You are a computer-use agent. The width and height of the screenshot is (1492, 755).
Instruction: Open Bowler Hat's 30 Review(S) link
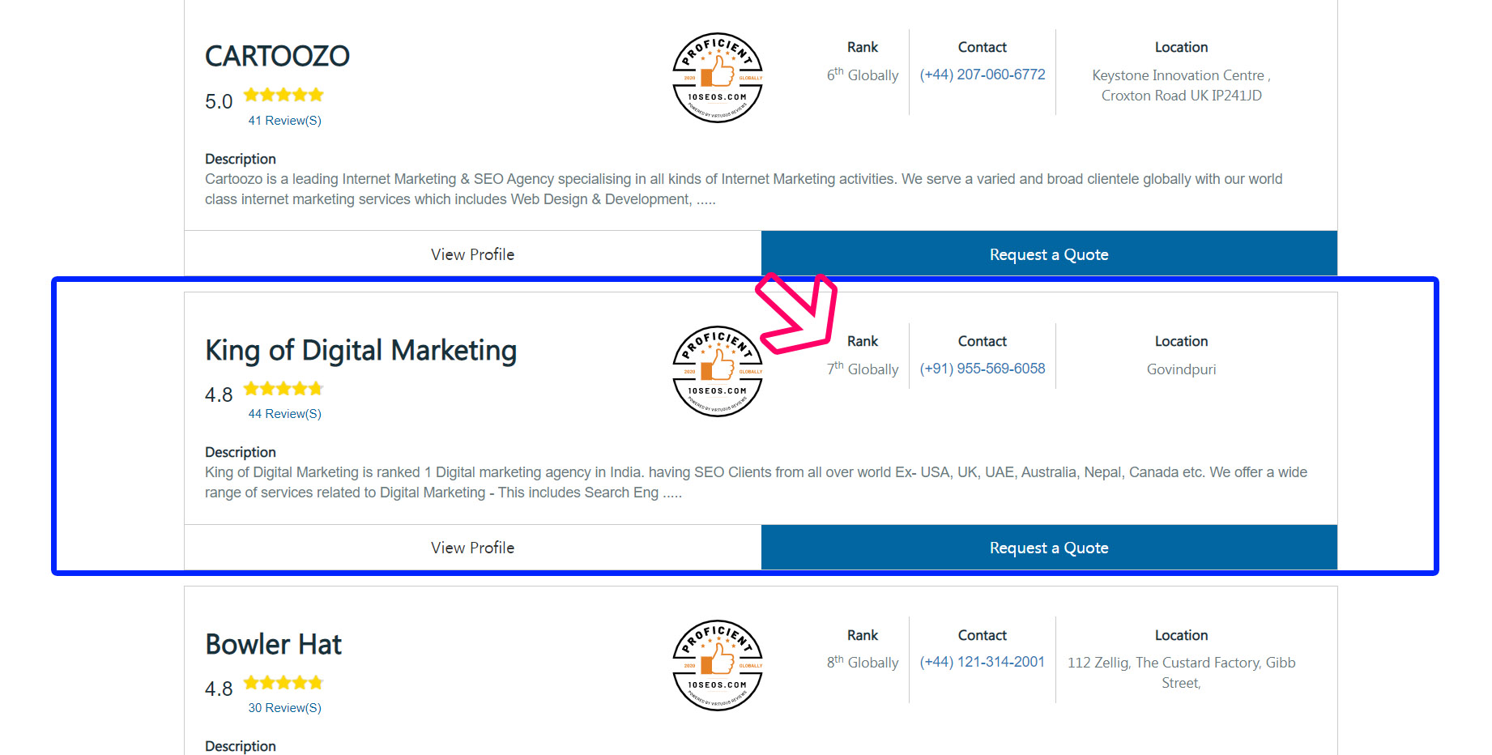284,708
